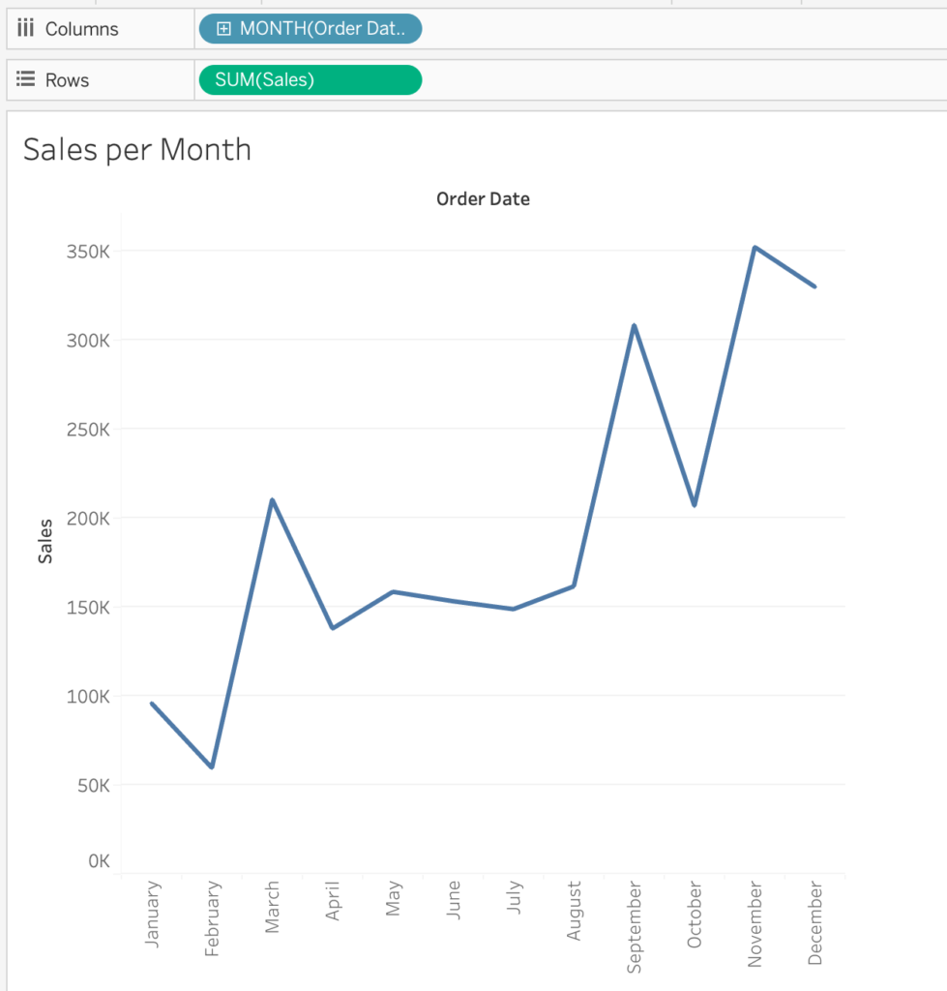This screenshot has height=991, width=947.
Task: Select the March data point on line
Action: pyautogui.click(x=273, y=500)
